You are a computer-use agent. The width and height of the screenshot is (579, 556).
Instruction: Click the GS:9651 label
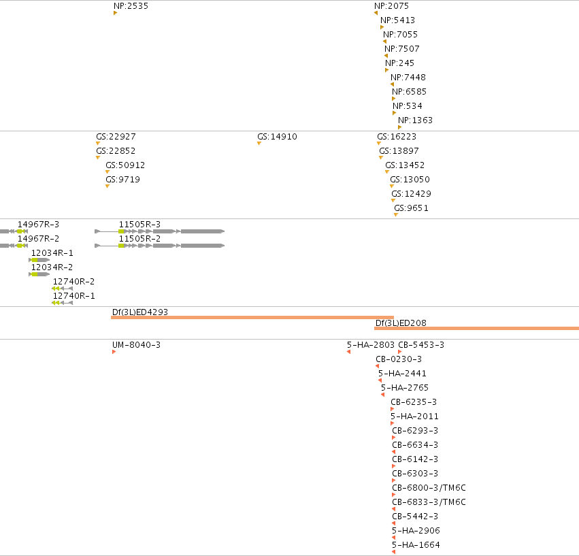(411, 208)
